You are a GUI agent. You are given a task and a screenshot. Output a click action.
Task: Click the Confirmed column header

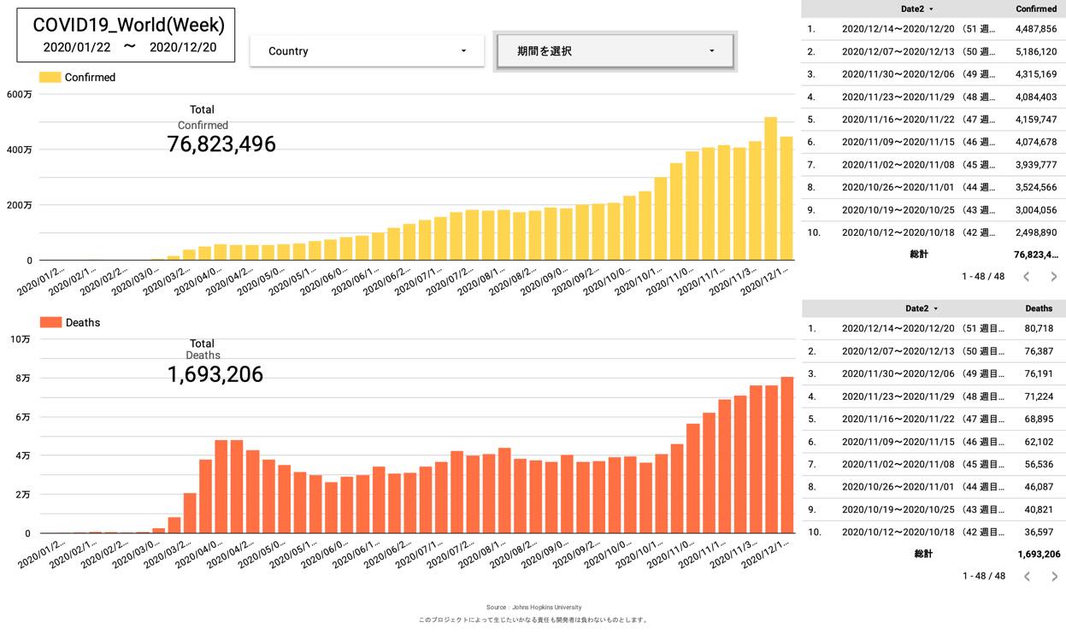pyautogui.click(x=1035, y=9)
